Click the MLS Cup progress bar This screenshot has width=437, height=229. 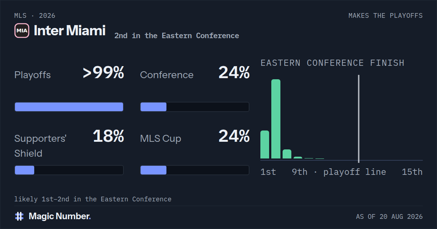(x=194, y=170)
